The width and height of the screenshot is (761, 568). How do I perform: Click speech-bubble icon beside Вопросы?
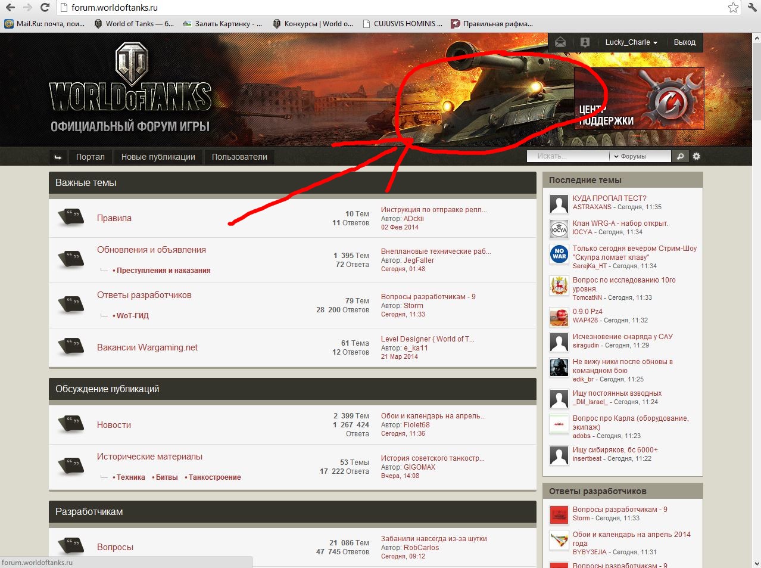tap(71, 546)
